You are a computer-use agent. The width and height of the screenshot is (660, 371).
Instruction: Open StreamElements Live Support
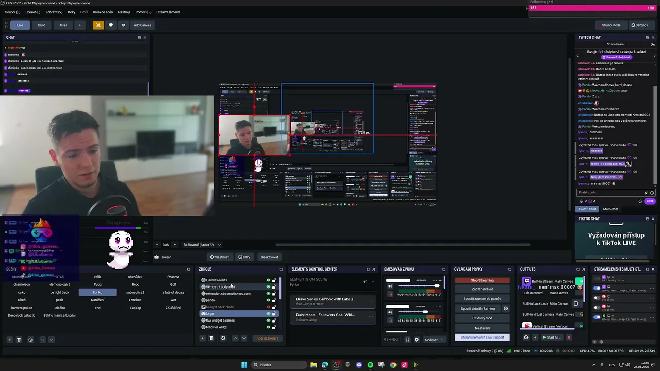pyautogui.click(x=482, y=338)
